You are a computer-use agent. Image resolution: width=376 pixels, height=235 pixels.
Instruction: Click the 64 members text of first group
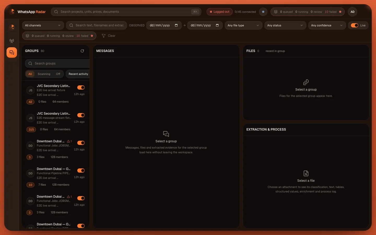coord(61,102)
